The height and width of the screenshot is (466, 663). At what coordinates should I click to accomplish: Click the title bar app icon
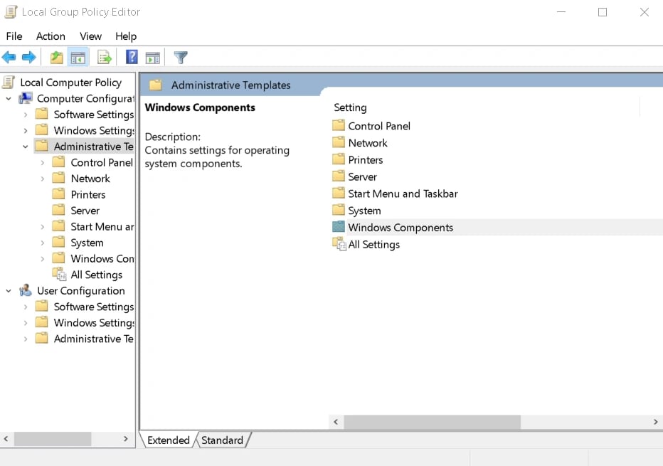click(x=11, y=12)
